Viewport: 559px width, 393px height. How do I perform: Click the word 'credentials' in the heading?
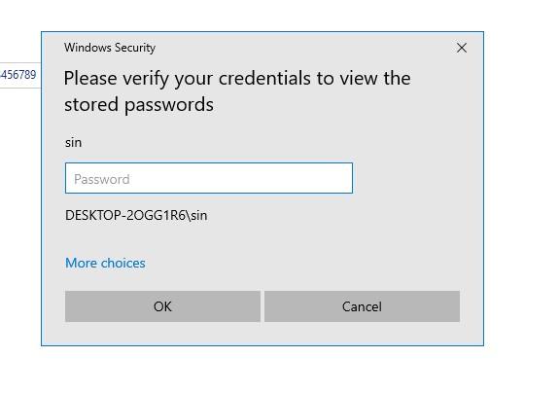(264, 79)
